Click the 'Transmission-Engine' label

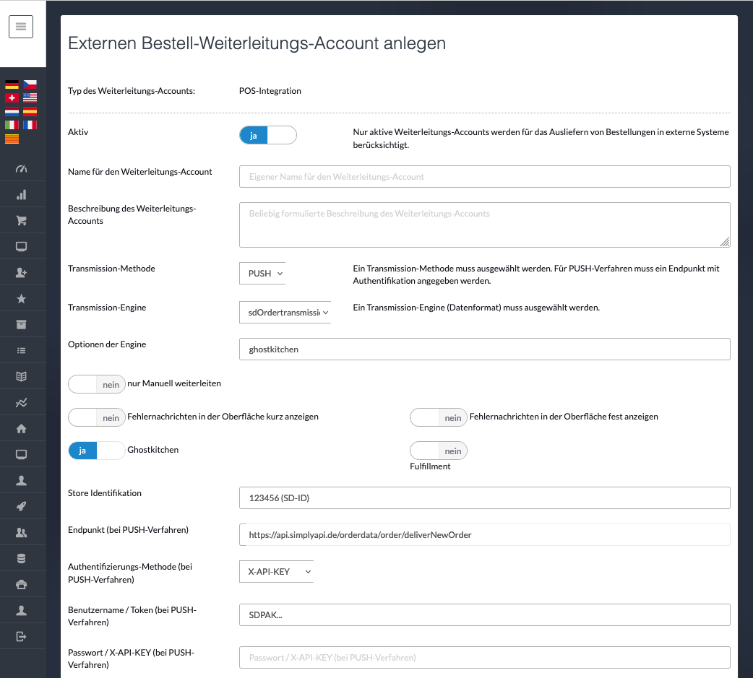107,308
